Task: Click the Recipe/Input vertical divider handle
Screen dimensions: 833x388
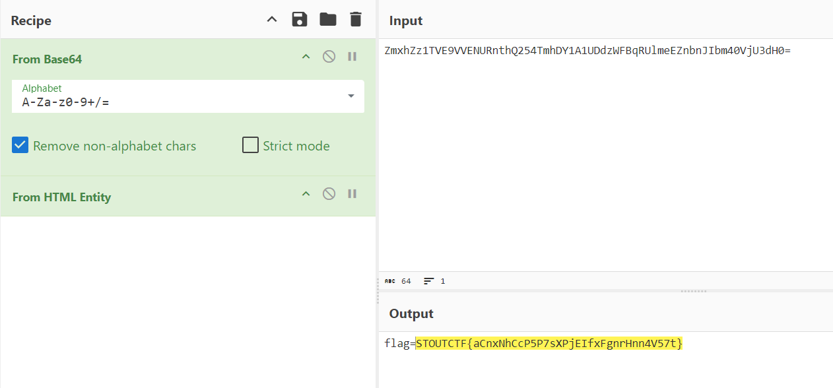Action: (x=378, y=290)
